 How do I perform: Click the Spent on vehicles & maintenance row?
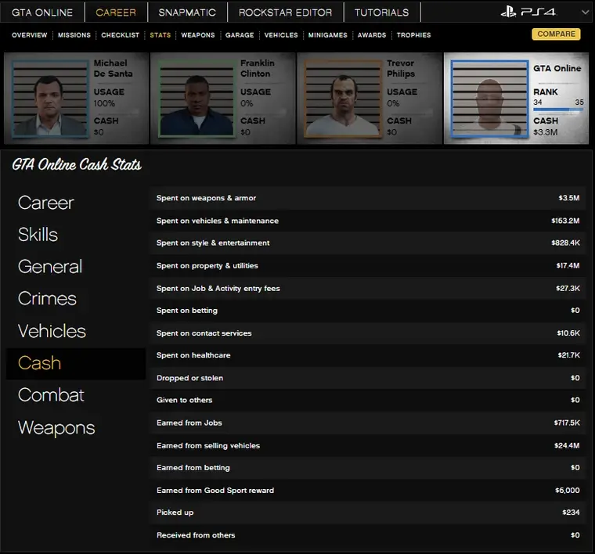click(368, 221)
